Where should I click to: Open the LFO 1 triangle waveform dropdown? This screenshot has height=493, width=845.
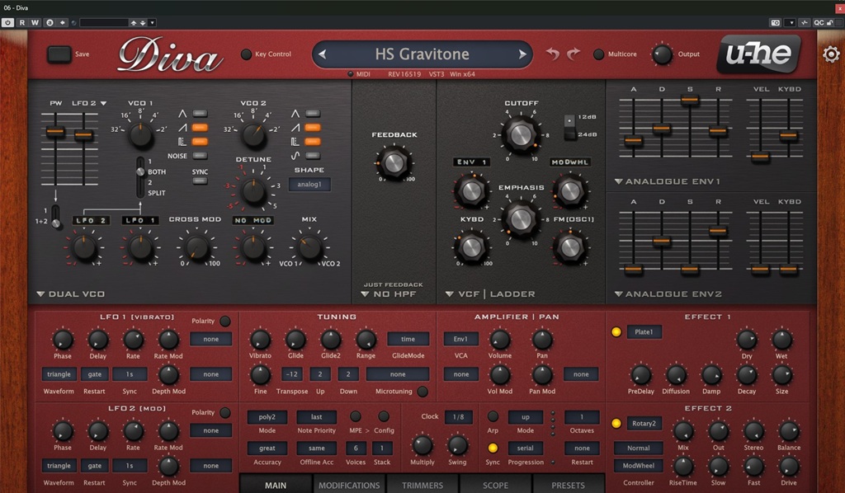point(59,374)
